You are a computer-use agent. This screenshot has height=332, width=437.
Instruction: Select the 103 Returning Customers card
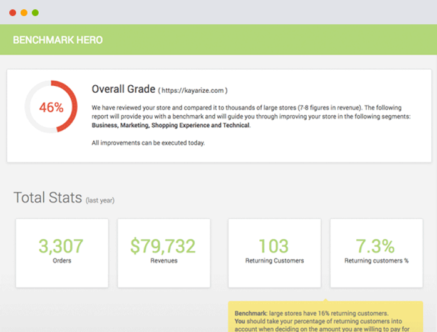pos(274,253)
